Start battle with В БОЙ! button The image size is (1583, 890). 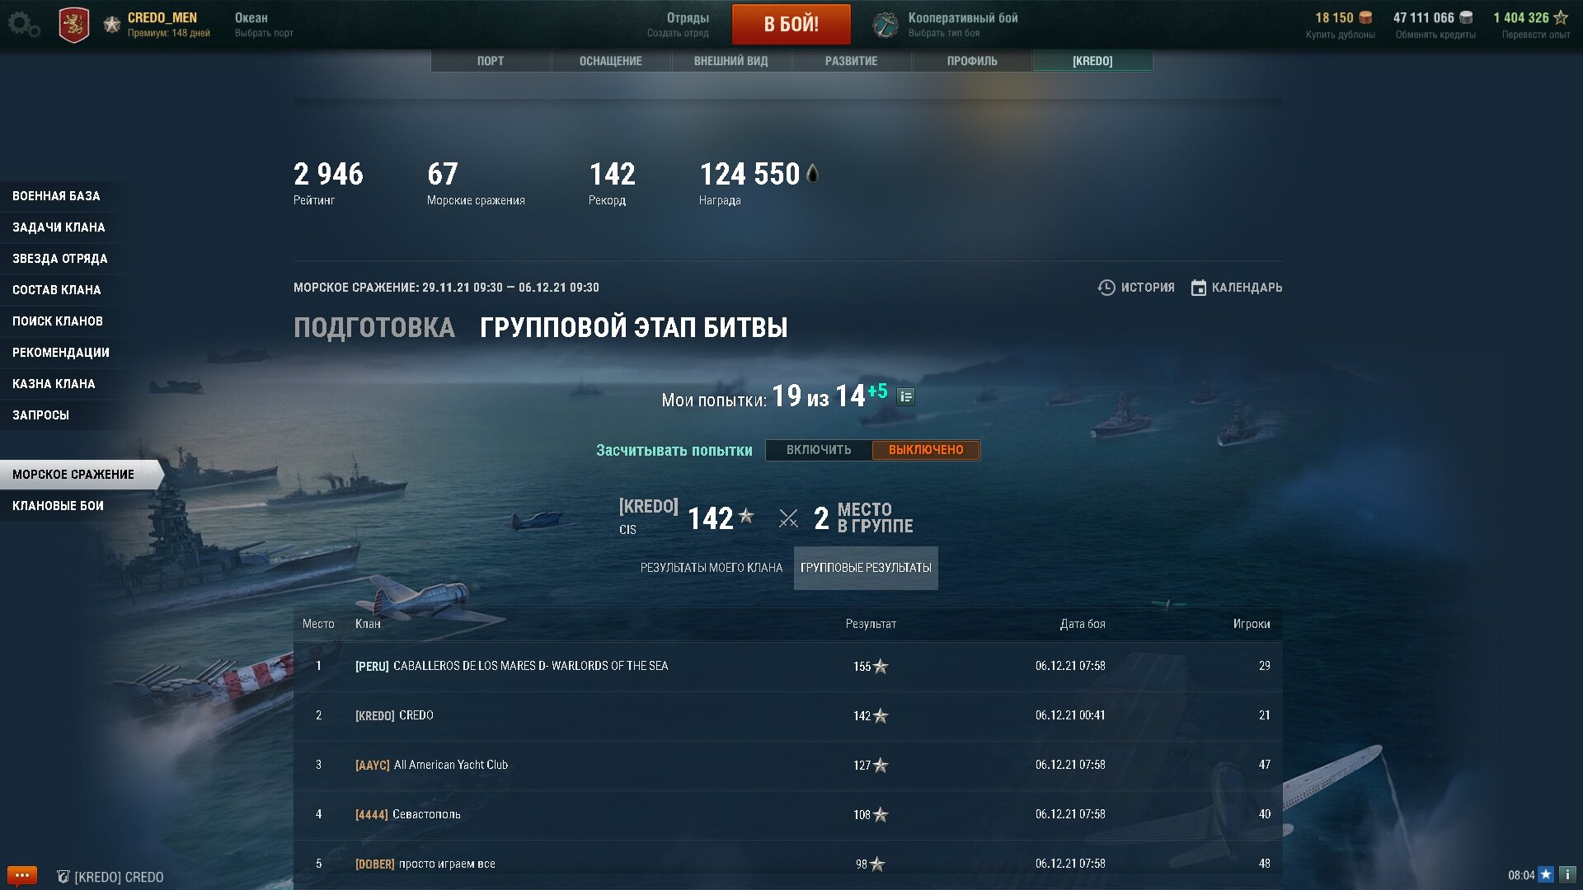791,24
